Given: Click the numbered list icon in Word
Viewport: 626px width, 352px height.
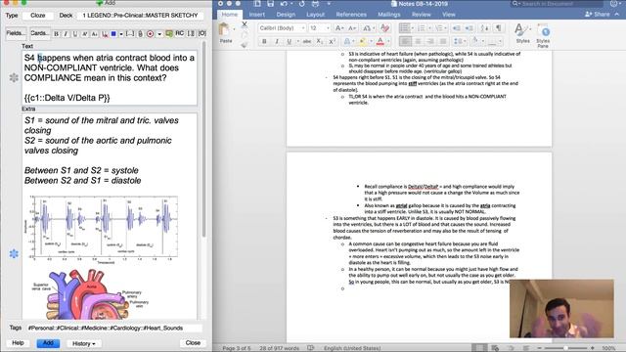Looking at the screenshot, I should pyautogui.click(x=422, y=28).
